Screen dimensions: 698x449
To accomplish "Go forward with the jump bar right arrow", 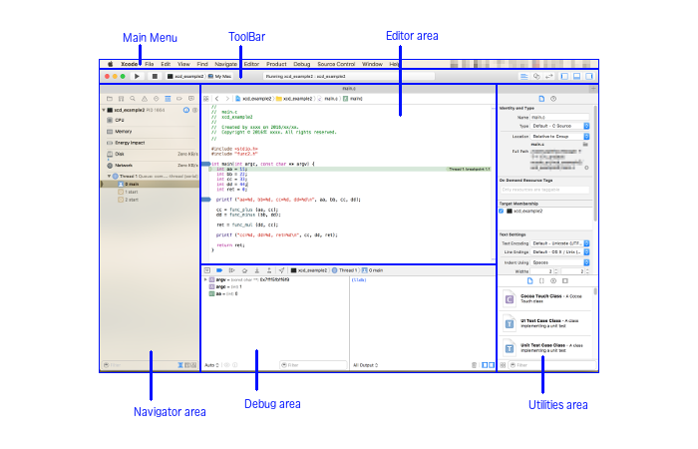I will 227,99.
